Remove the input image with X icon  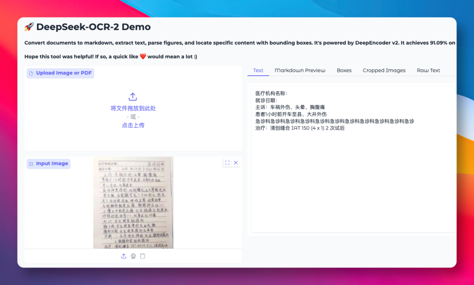coord(236,162)
